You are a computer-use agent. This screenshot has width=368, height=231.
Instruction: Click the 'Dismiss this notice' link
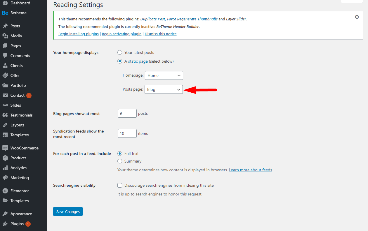[x=161, y=34]
